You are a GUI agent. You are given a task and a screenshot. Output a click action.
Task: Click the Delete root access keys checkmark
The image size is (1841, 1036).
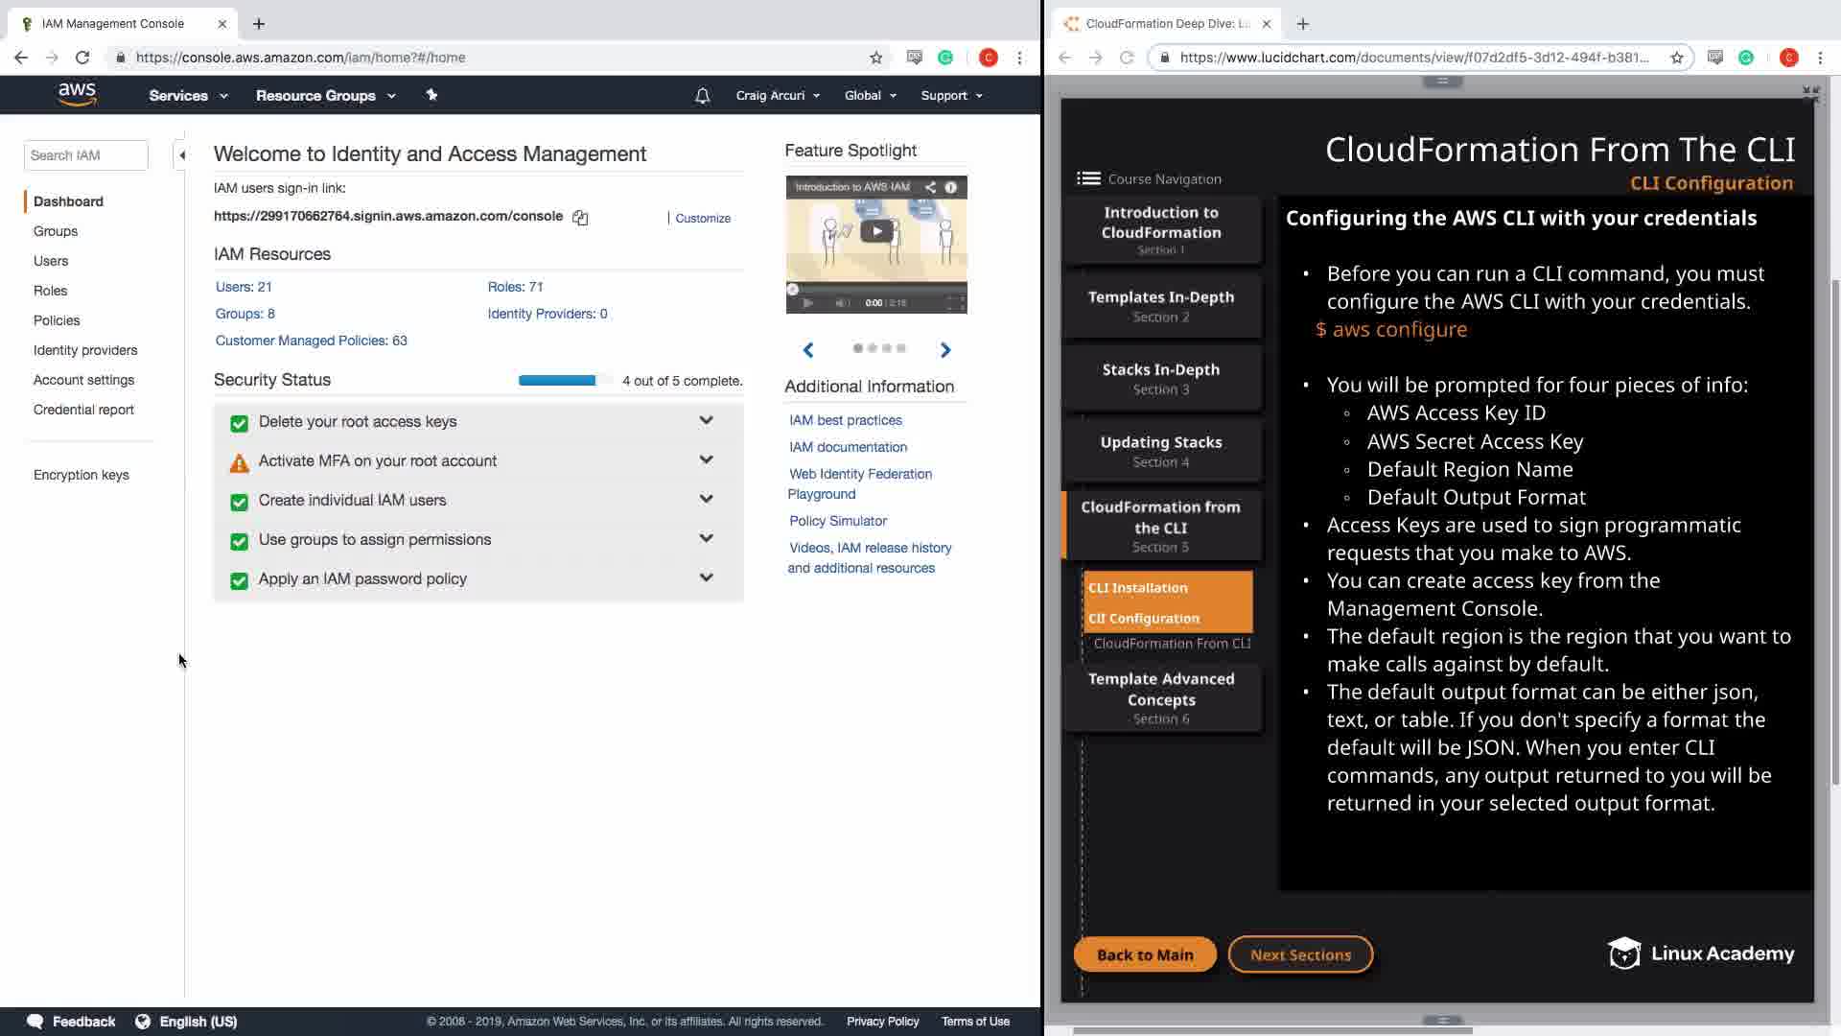pos(239,423)
